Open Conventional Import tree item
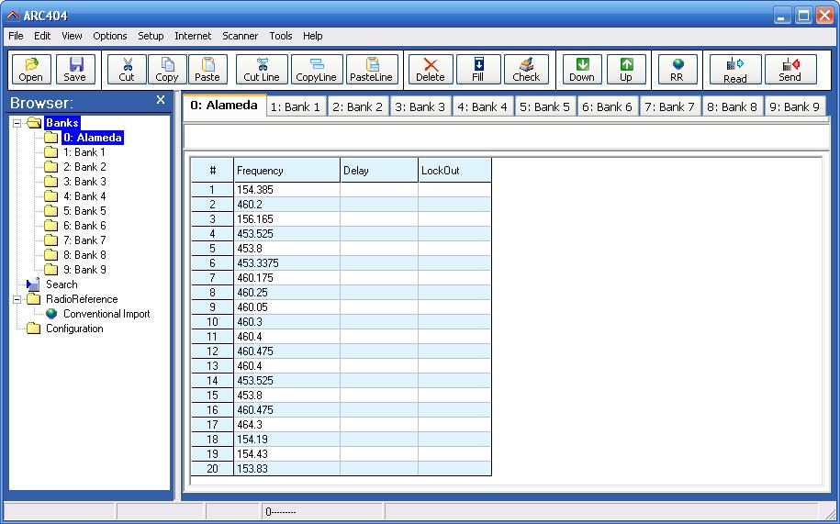The image size is (840, 524). [x=106, y=314]
